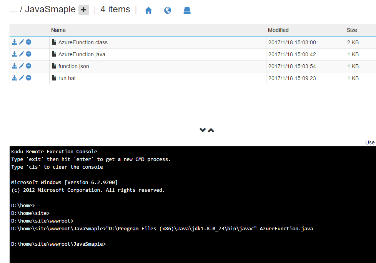
Task: Sort files by the Name column
Action: pos(58,30)
